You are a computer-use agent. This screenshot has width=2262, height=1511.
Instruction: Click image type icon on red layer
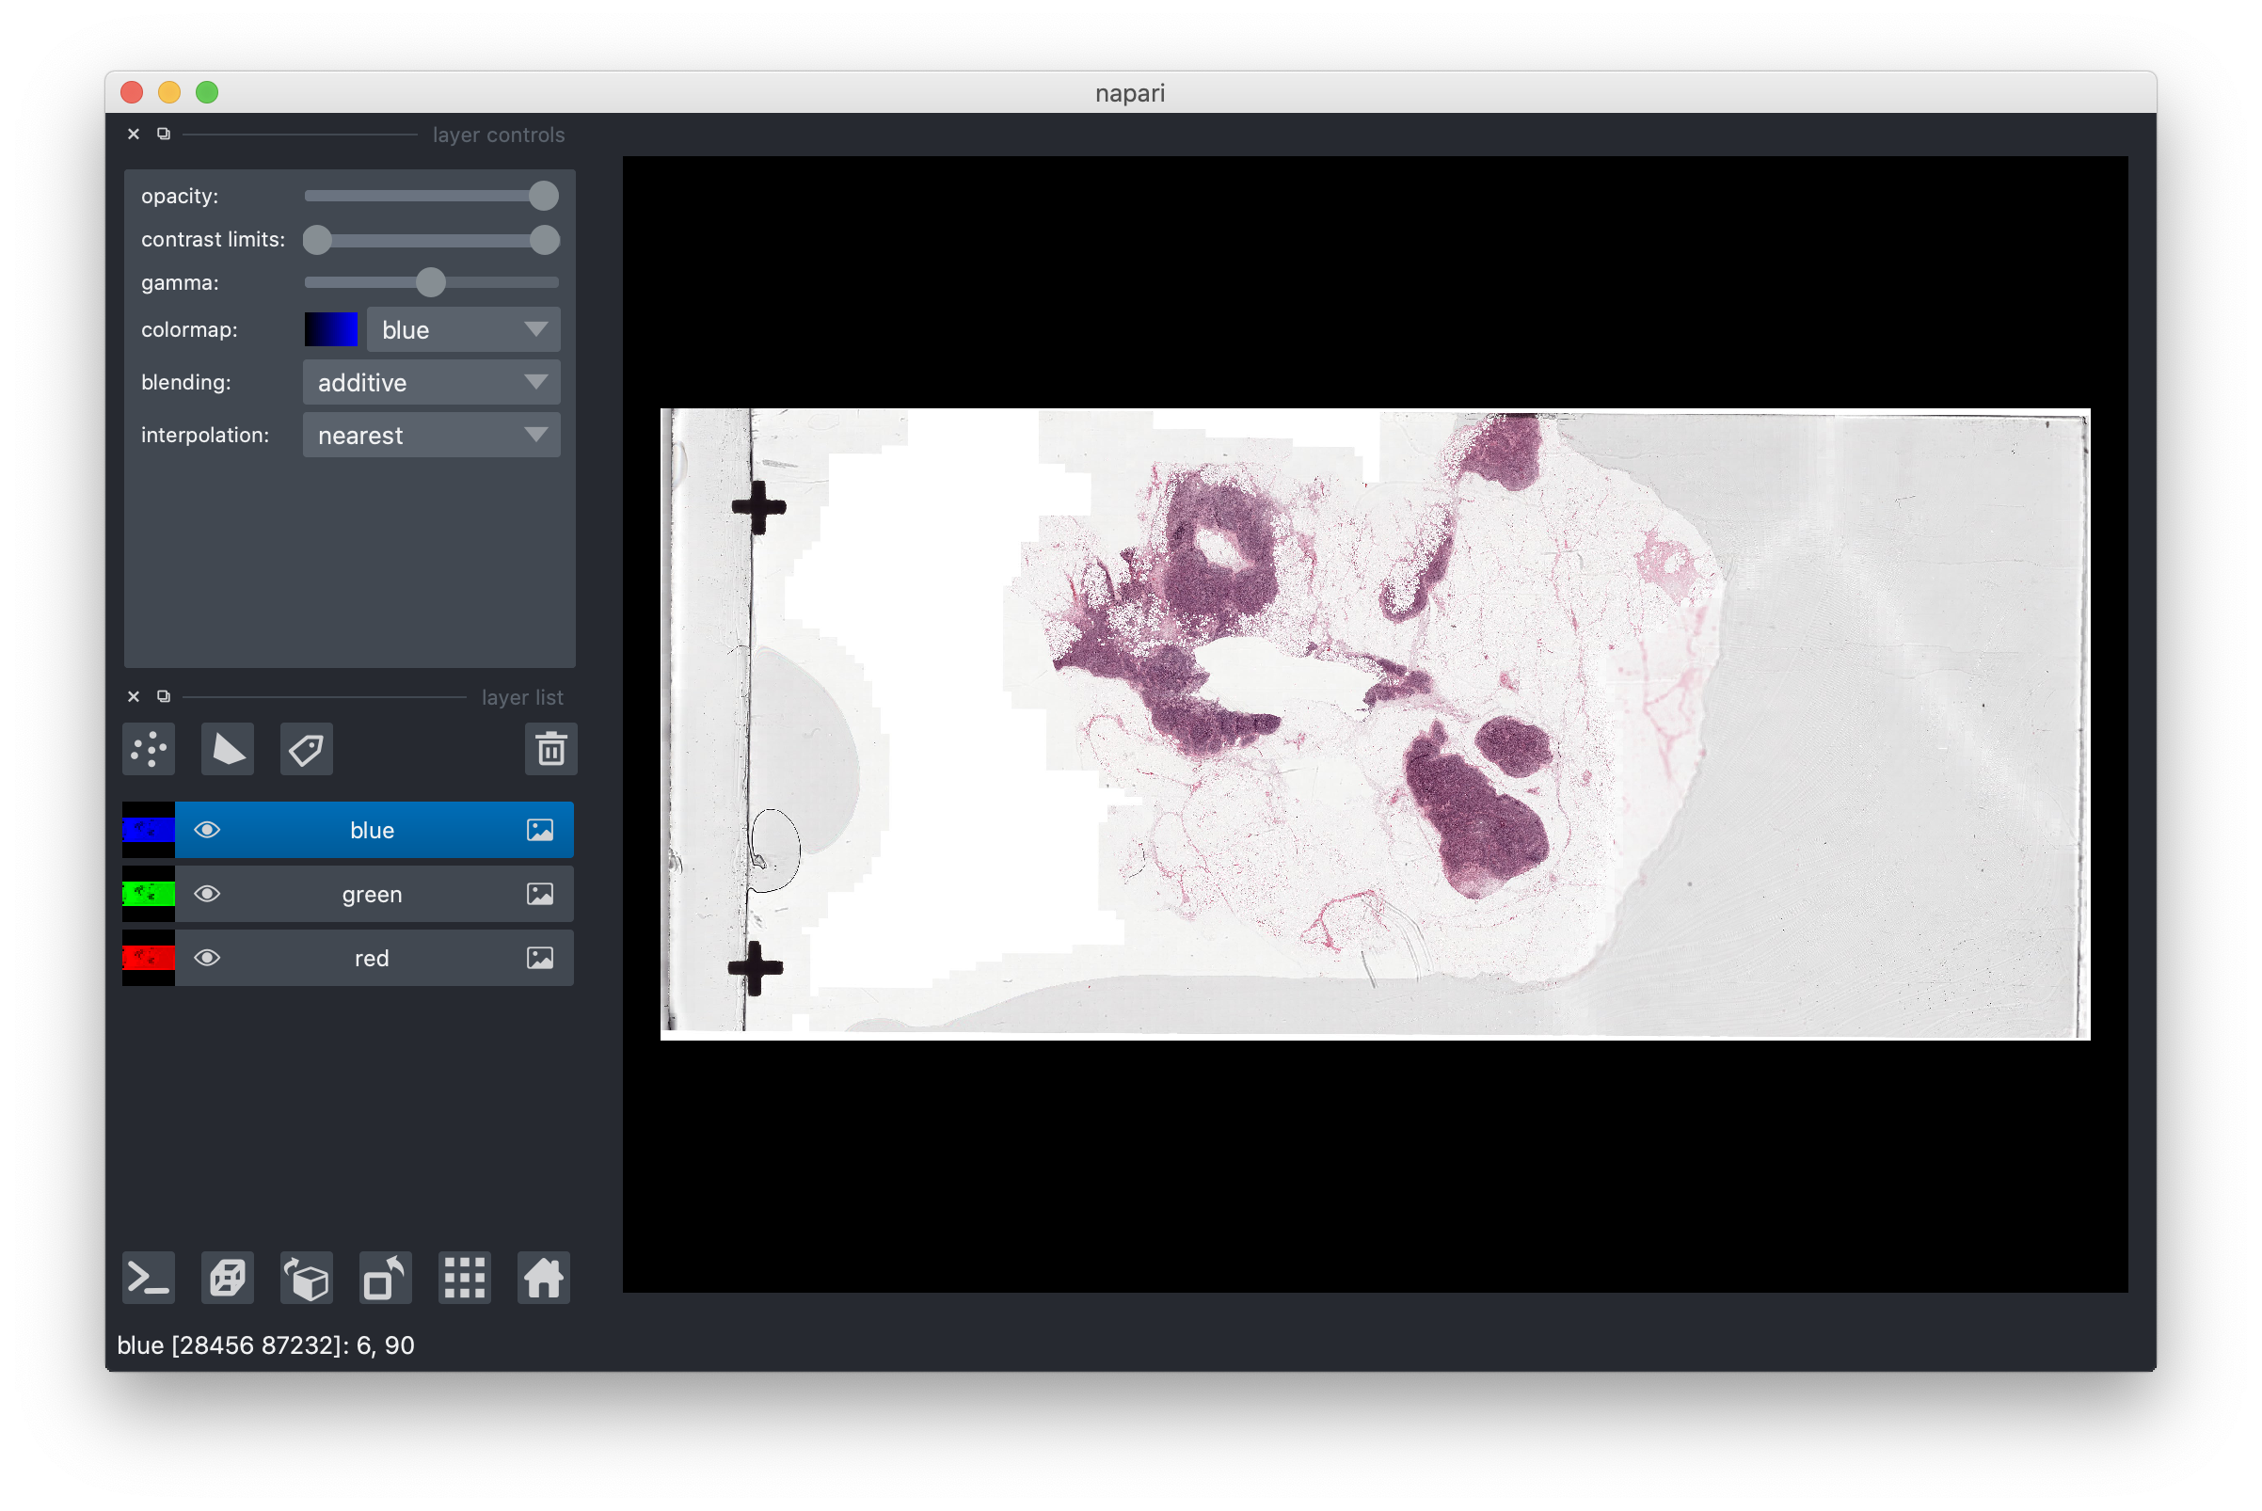pyautogui.click(x=540, y=958)
